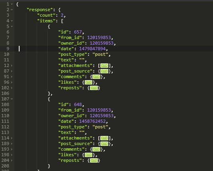This screenshot has height=171, width=213.
Task: Click the "count" key on line 3
Action: pos(46,15)
